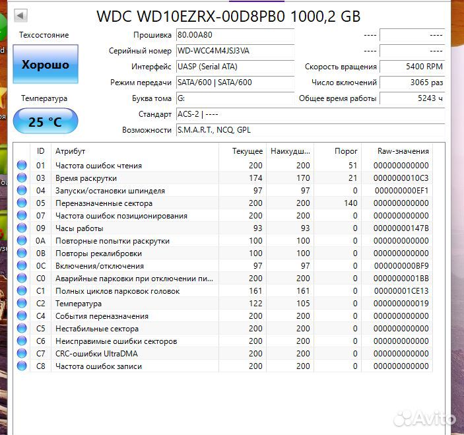
Task: Focus the Буква тома field G:
Action: pos(235,98)
